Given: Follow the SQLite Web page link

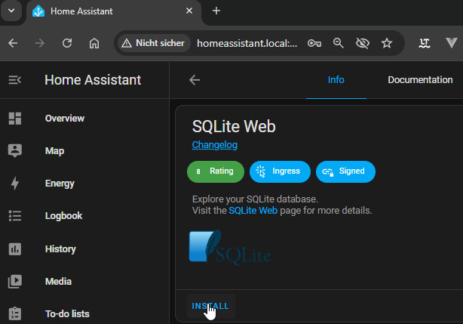Looking at the screenshot, I should pos(253,211).
